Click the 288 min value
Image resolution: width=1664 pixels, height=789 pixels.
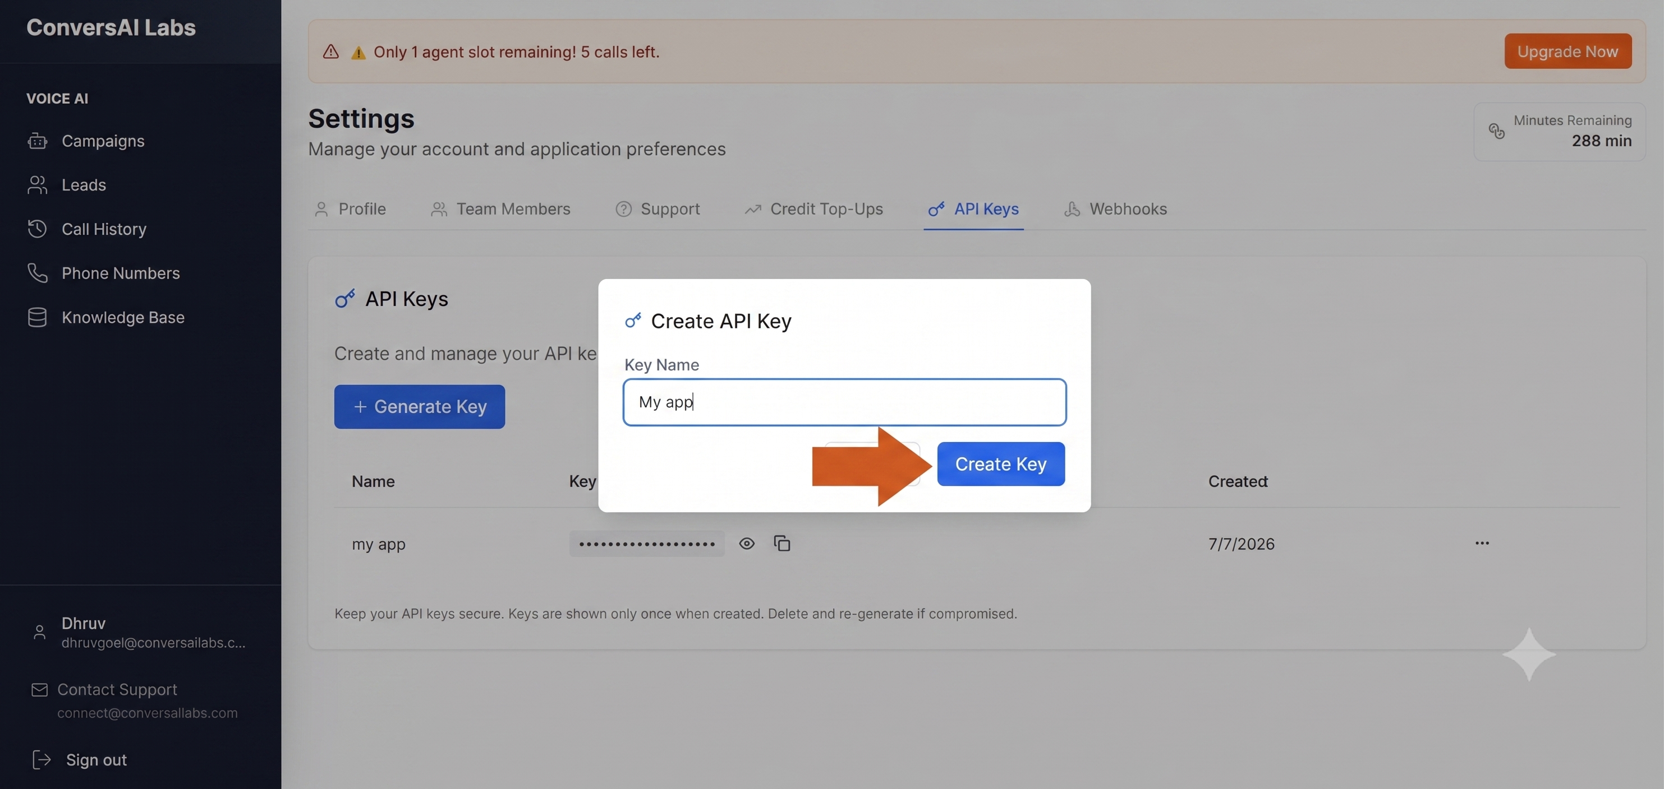1601,141
